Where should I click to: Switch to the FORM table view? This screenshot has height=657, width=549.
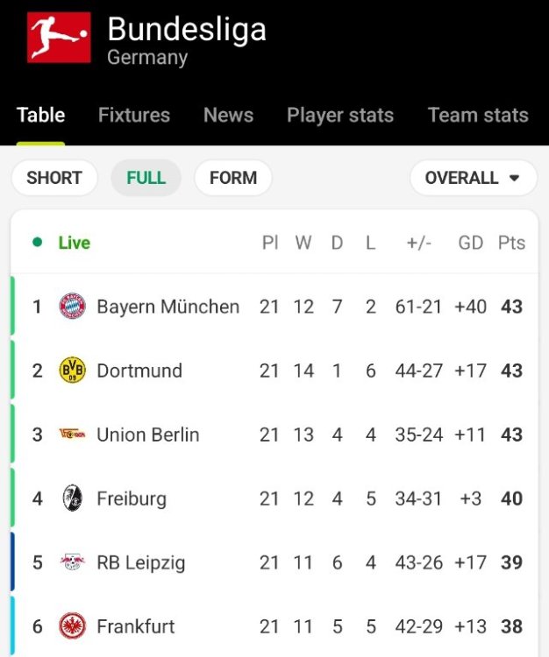click(x=233, y=178)
